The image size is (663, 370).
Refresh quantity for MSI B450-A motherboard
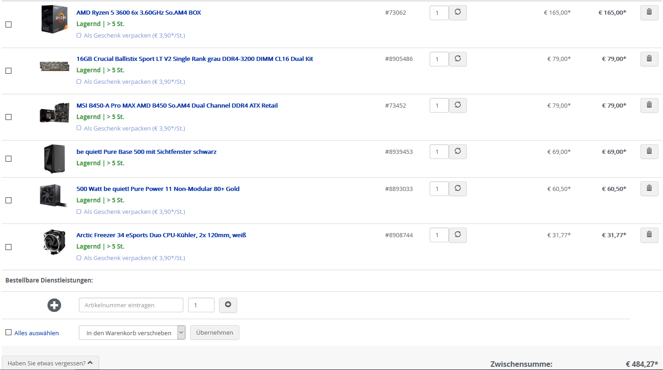coord(458,105)
